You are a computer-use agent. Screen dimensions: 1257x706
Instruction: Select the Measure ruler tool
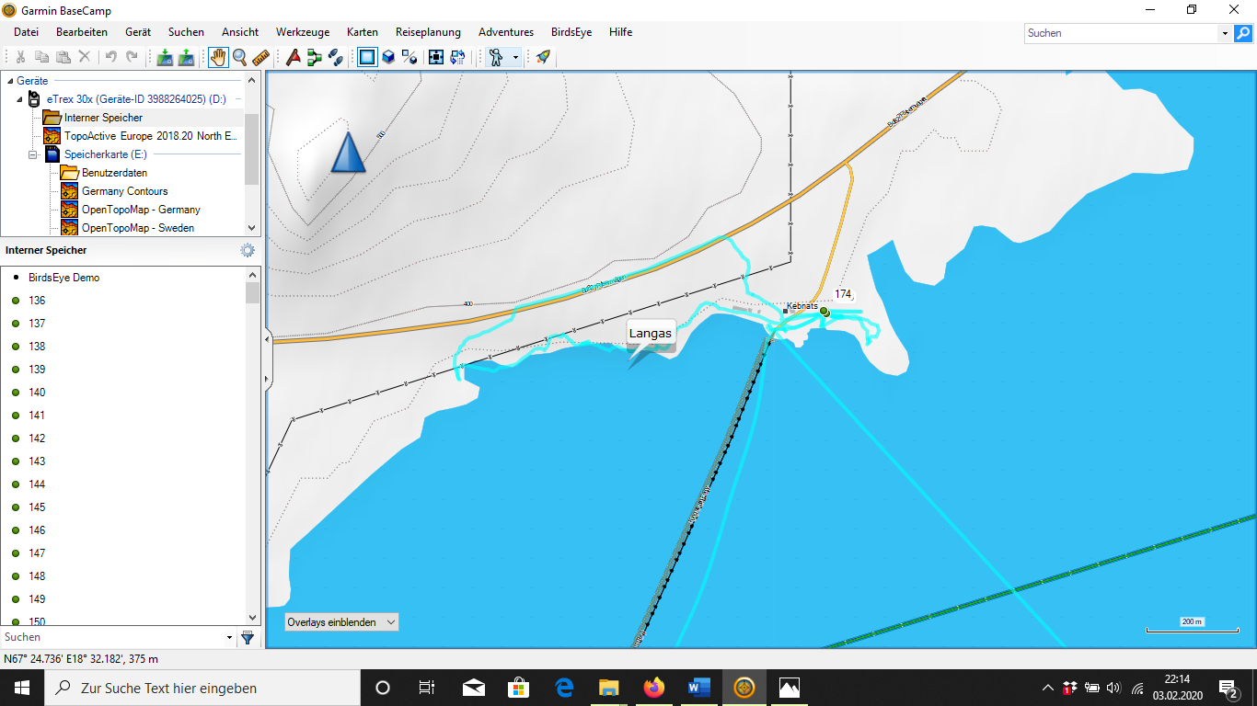click(x=260, y=57)
